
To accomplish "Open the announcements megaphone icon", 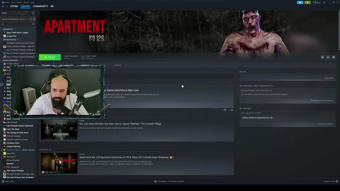I will pos(300,2).
